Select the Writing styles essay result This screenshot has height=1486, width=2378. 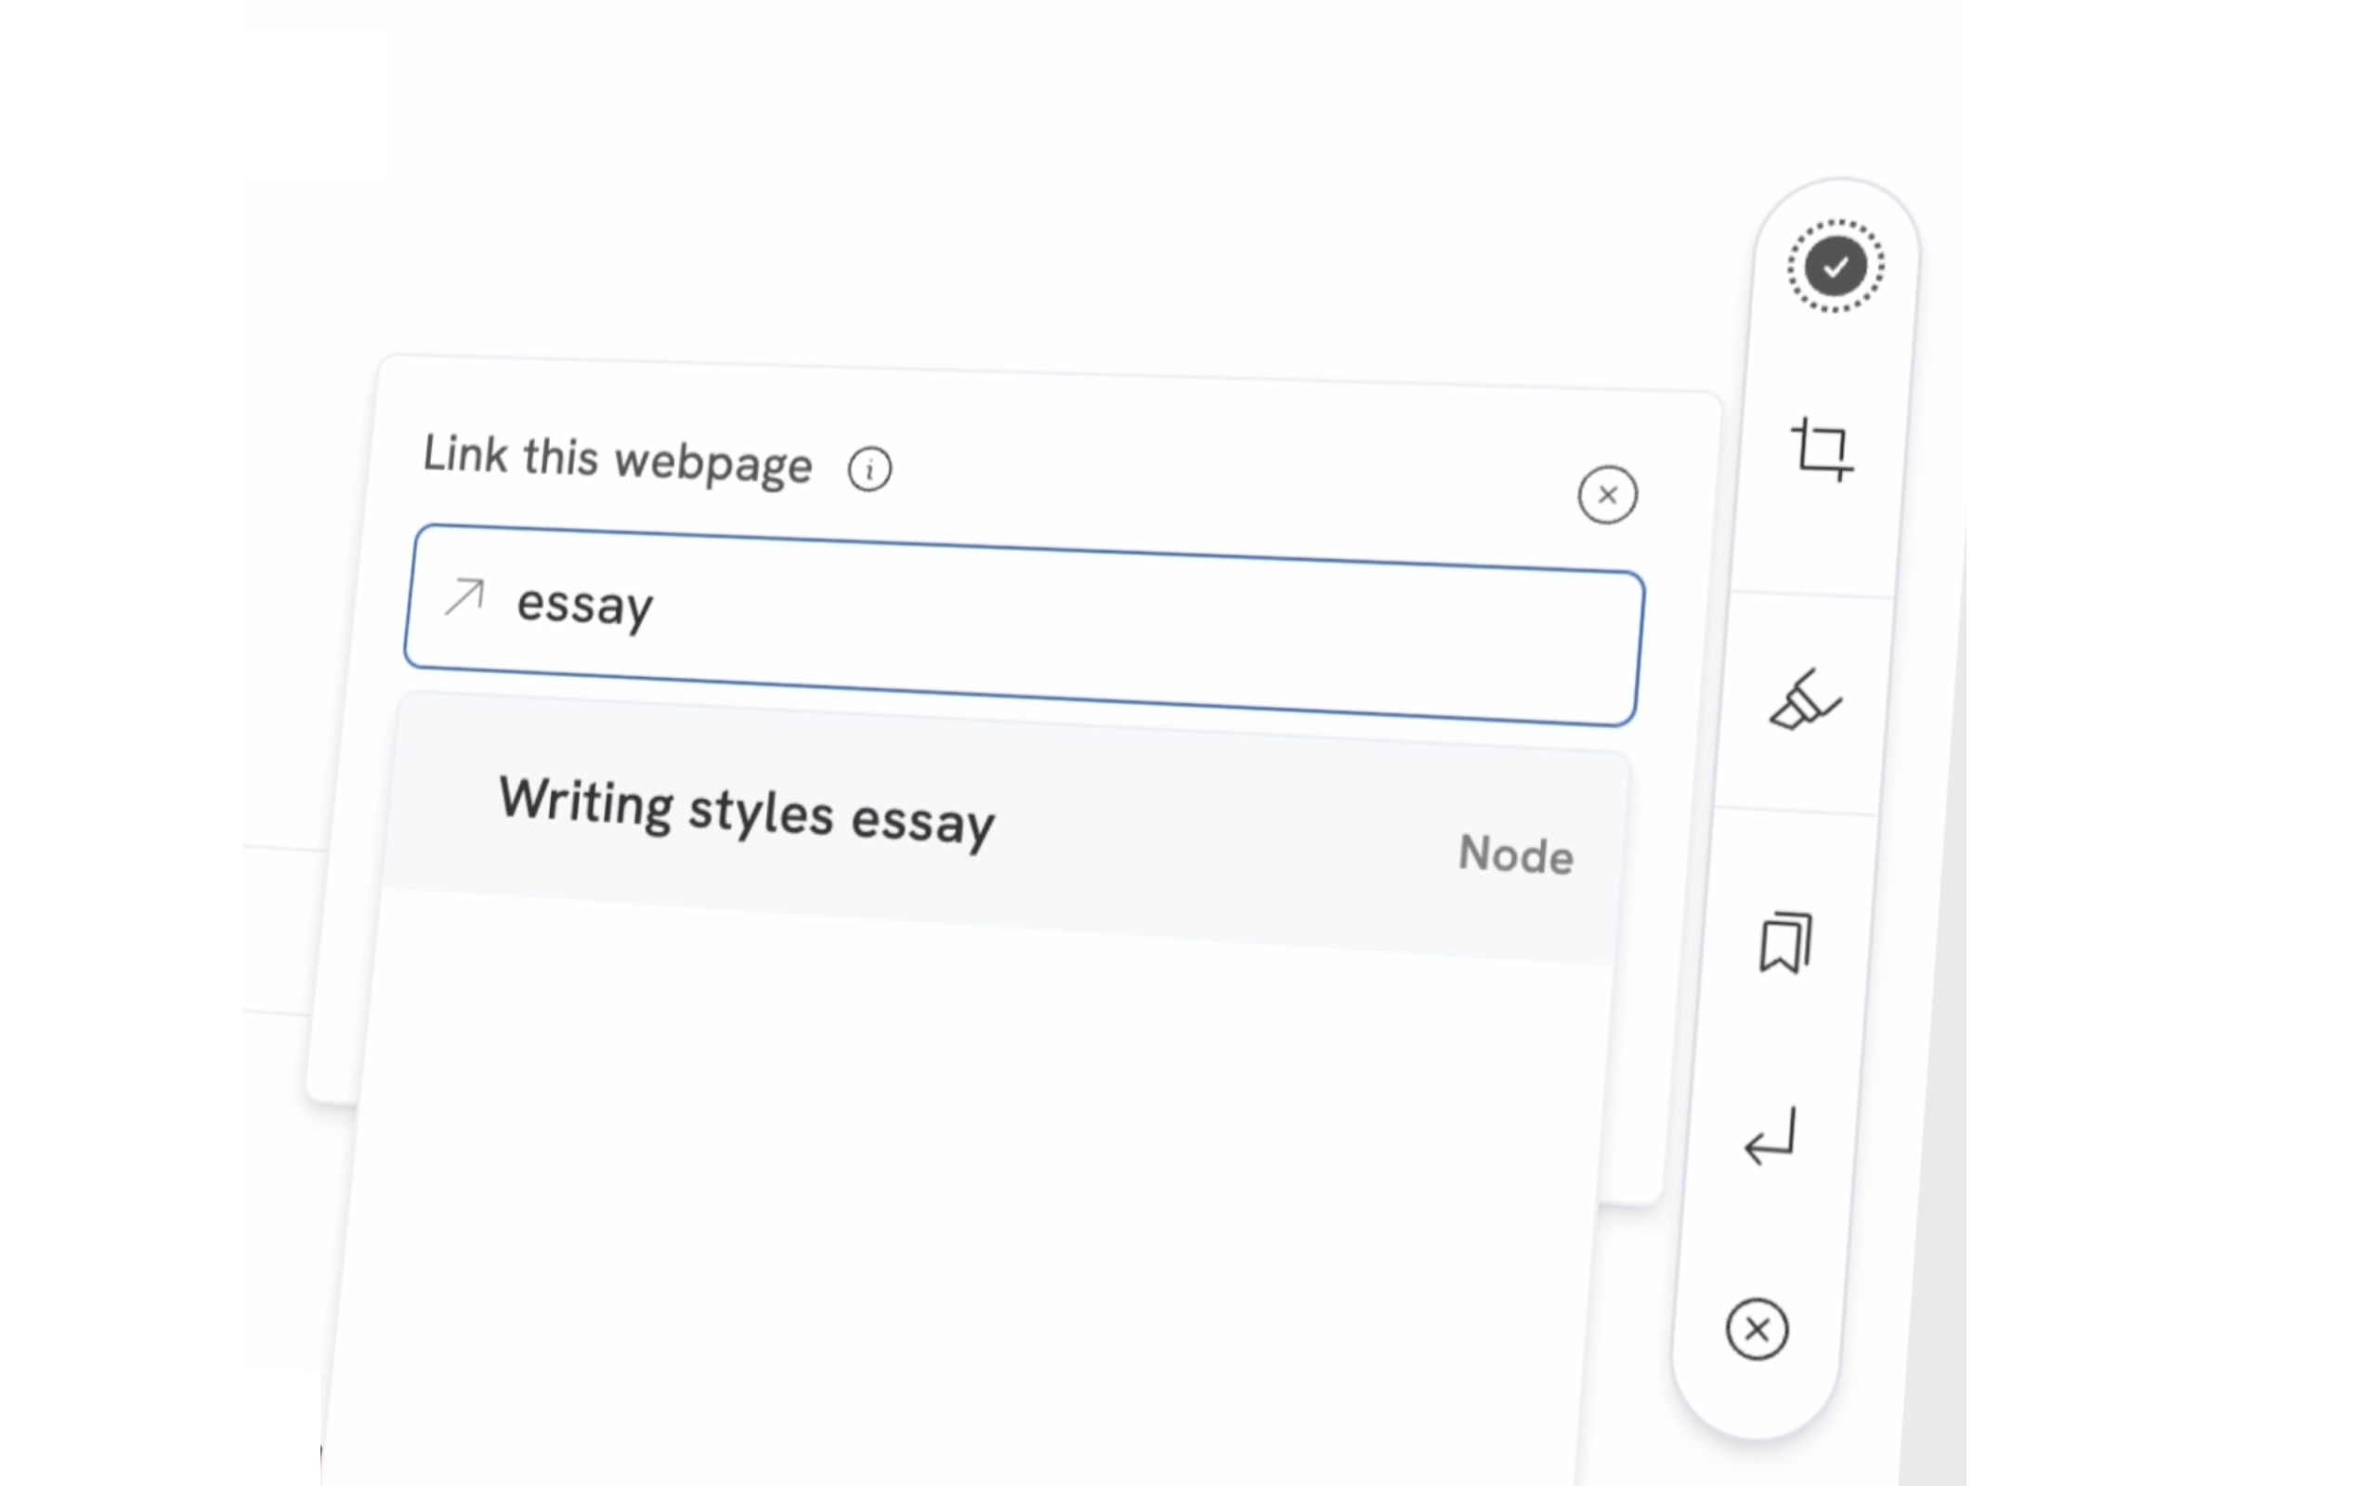click(x=747, y=812)
